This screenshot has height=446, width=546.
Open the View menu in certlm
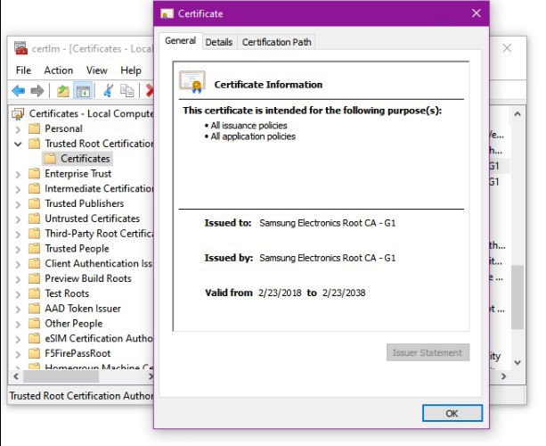(97, 70)
